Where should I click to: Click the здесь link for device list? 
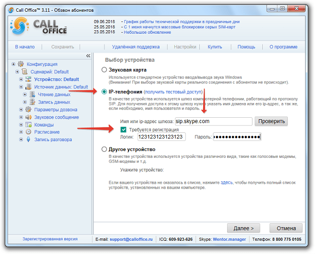pyautogui.click(x=227, y=183)
